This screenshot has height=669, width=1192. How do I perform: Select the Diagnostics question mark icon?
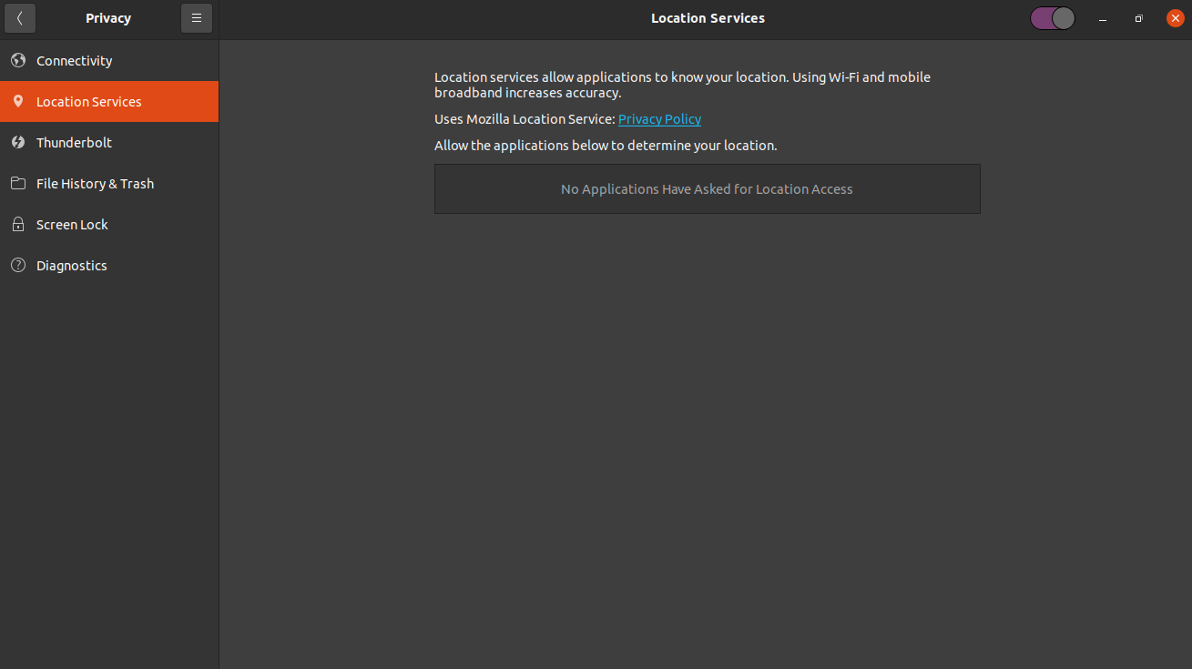click(x=16, y=265)
